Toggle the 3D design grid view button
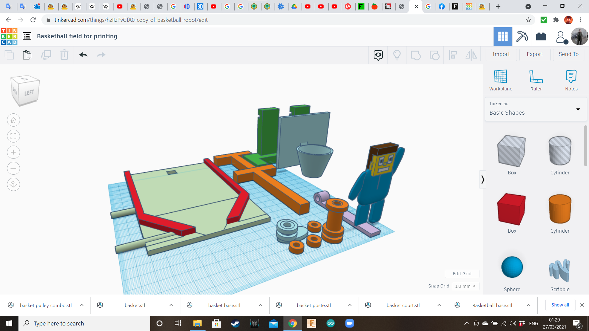This screenshot has width=589, height=331. [502, 36]
